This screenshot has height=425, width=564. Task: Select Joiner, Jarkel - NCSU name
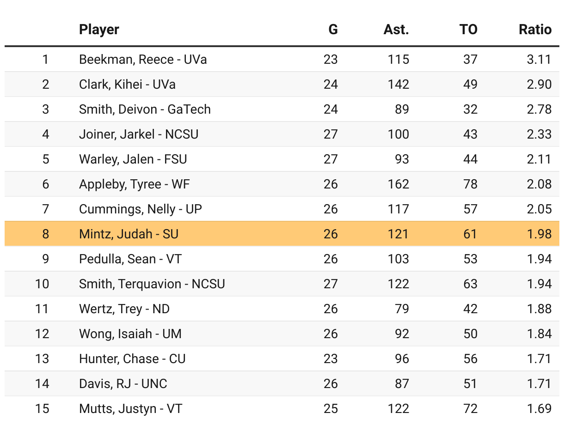point(139,134)
